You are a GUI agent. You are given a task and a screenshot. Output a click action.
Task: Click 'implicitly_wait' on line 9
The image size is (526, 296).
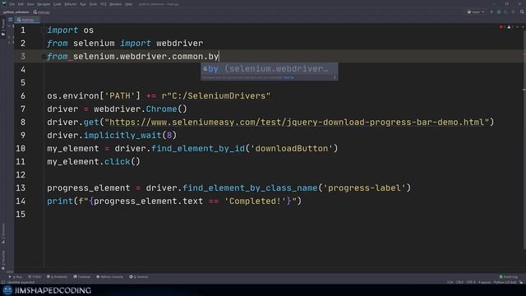122,135
